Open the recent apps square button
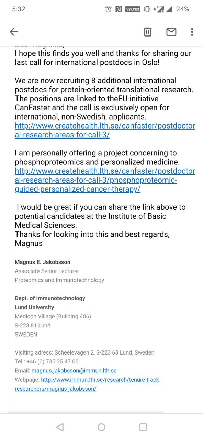 tap(143, 427)
